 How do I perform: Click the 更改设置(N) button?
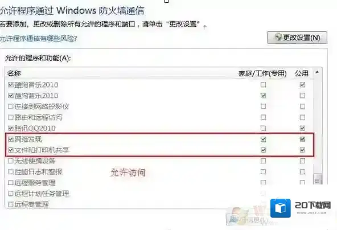297,38
